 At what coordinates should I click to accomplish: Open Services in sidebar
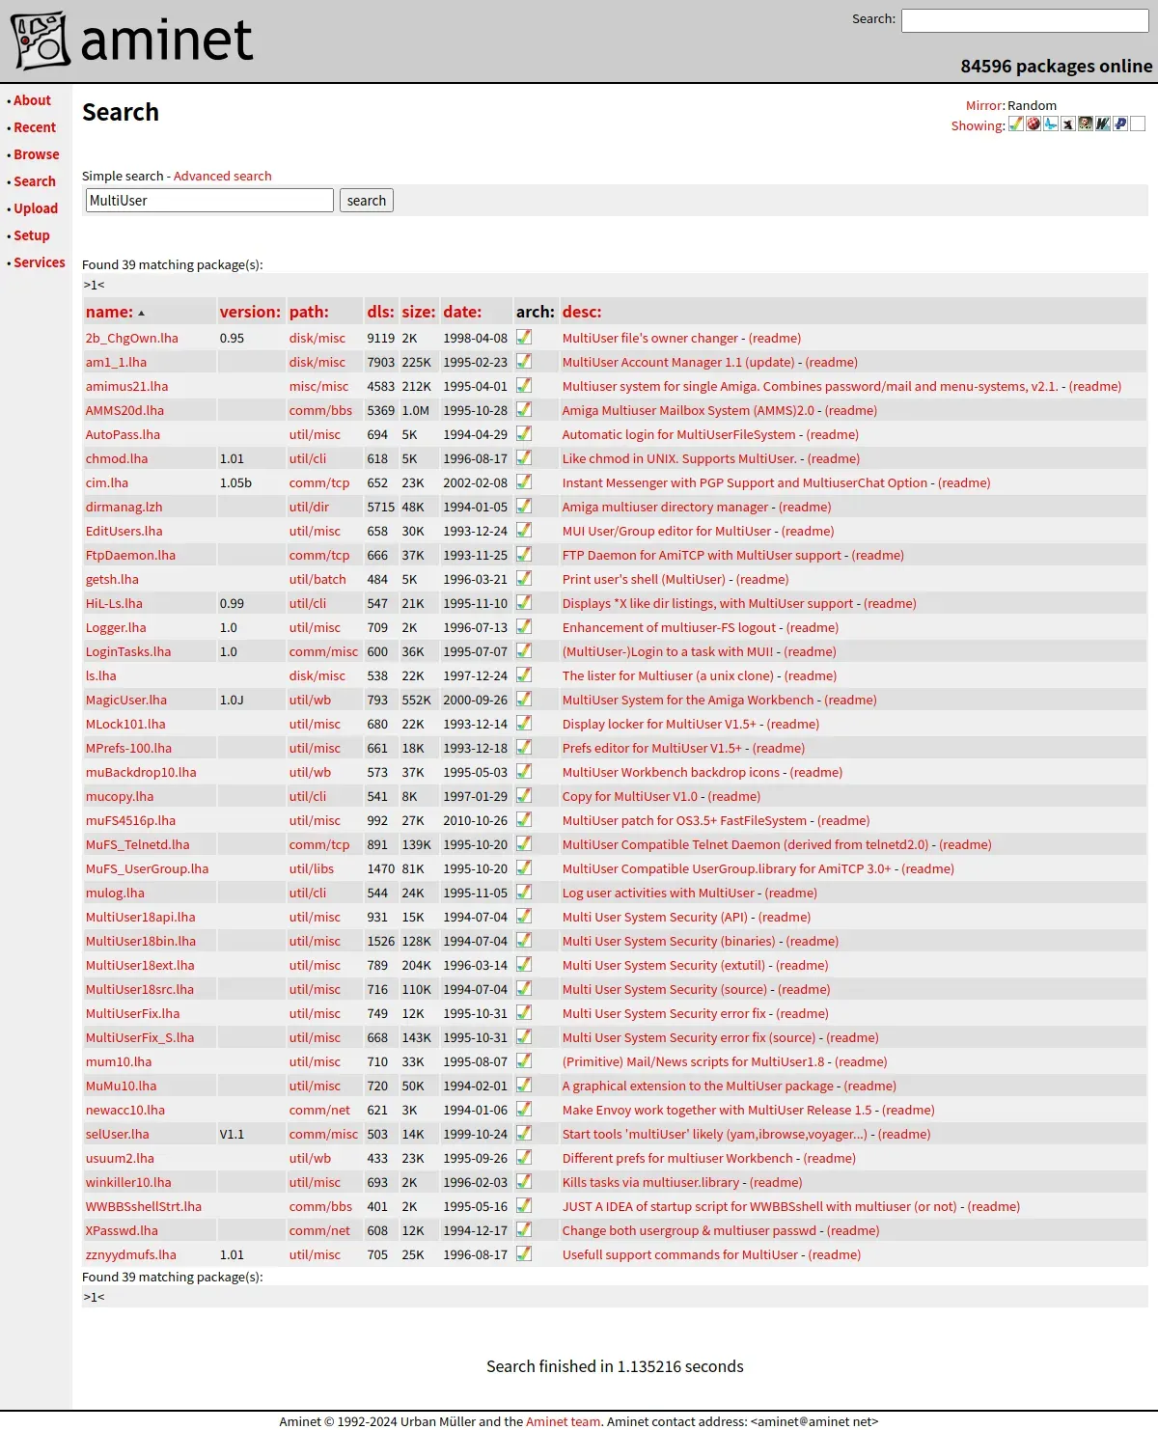tap(40, 262)
